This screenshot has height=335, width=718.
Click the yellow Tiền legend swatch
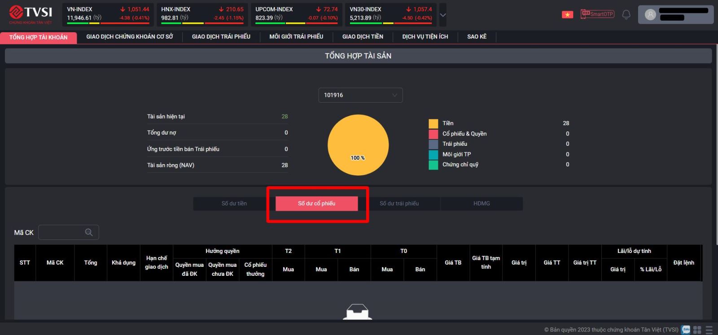433,123
